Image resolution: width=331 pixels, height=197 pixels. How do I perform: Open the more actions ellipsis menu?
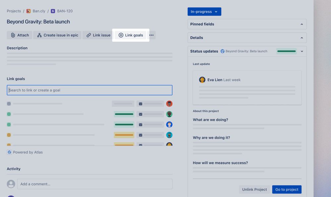click(x=151, y=35)
